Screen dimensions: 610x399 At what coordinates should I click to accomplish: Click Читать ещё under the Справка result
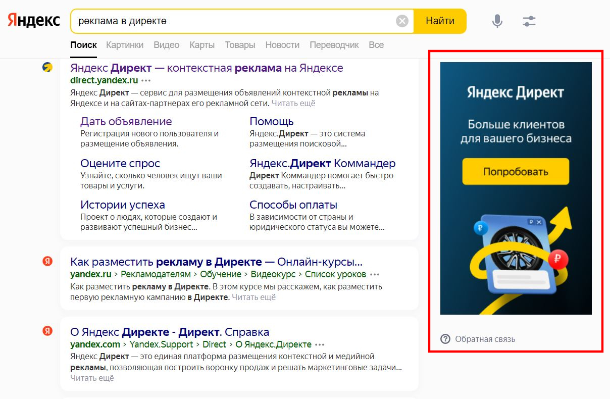(92, 377)
